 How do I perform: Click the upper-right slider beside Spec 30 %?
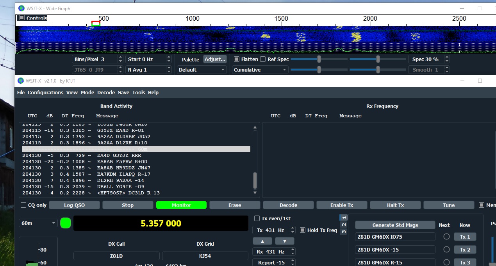[378, 59]
